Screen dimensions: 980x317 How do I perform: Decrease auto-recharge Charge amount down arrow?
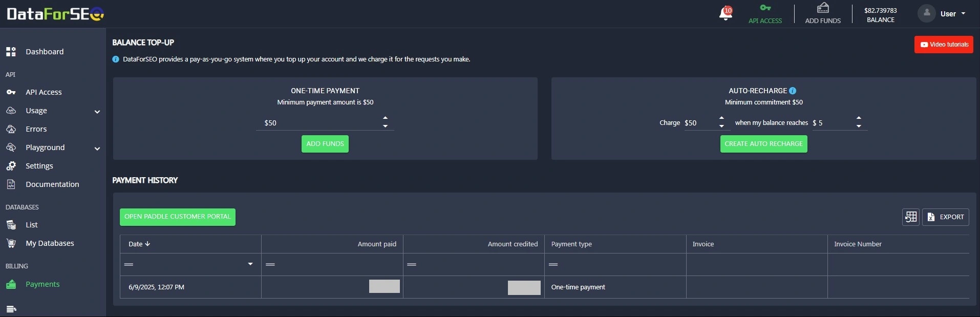721,126
